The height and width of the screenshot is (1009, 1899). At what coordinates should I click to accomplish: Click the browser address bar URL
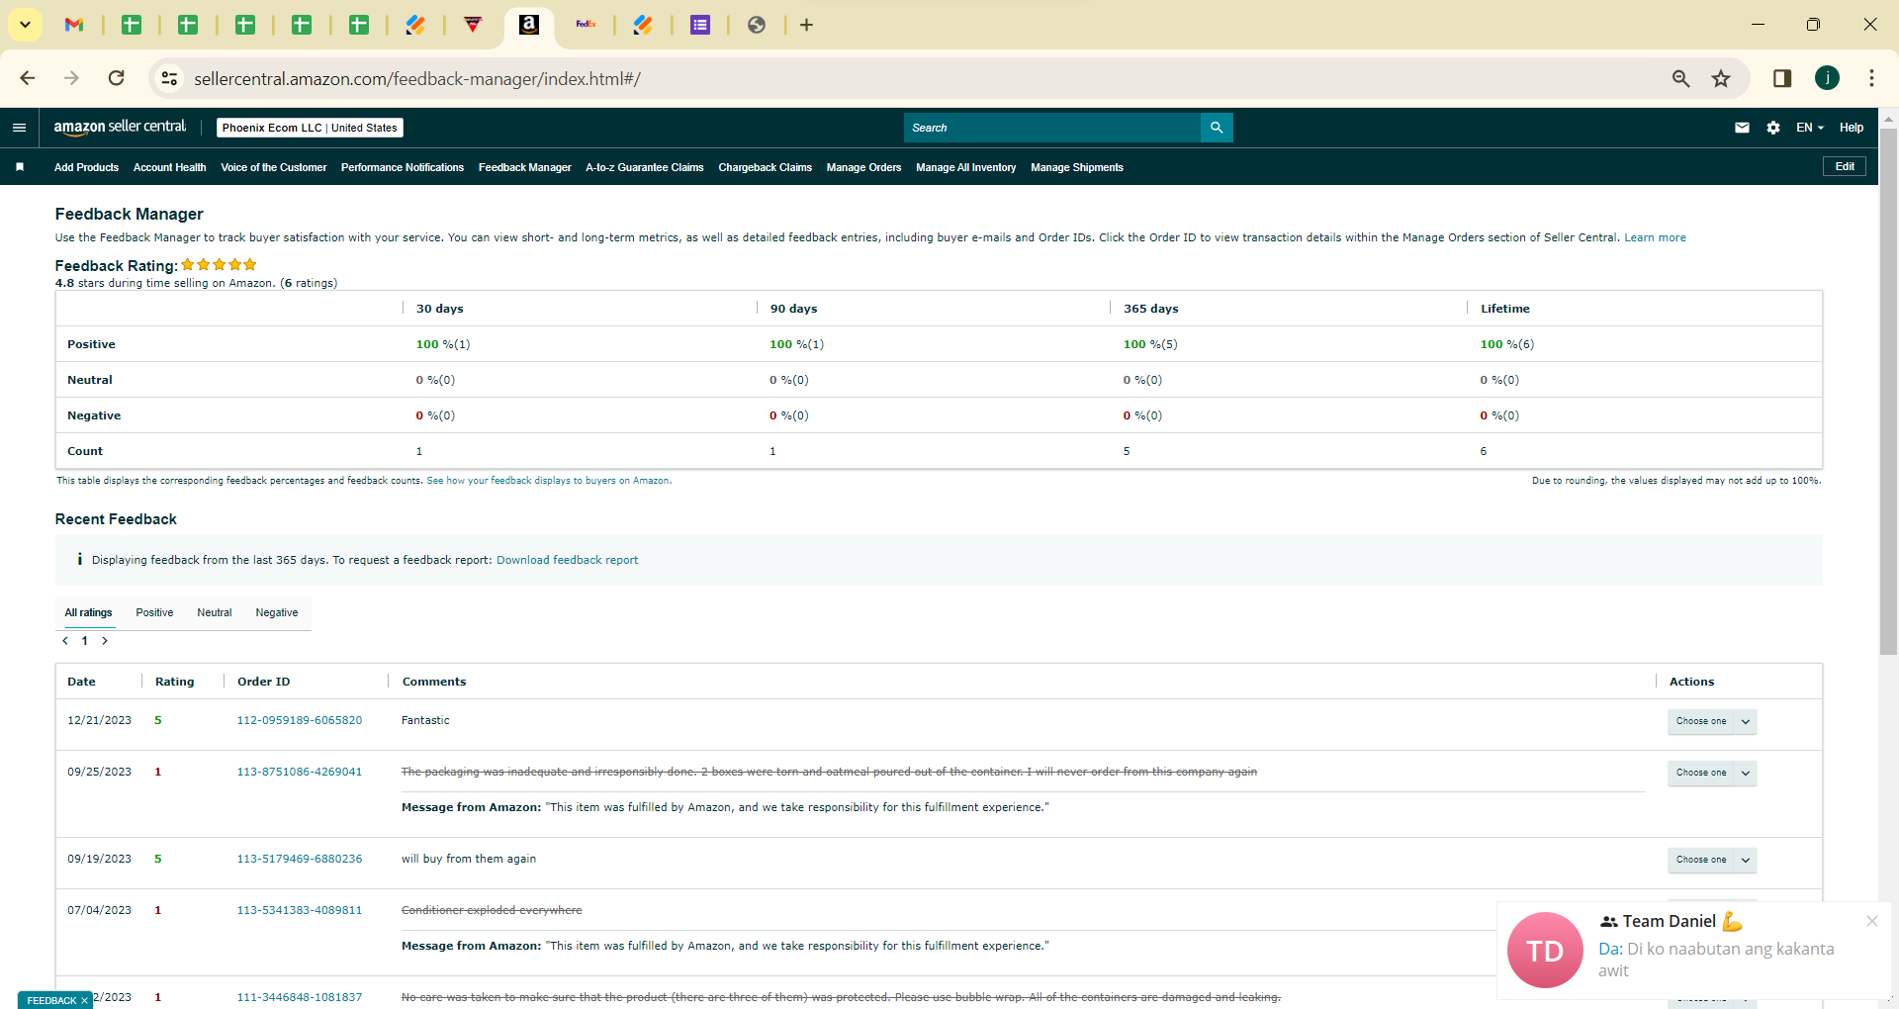pos(417,79)
